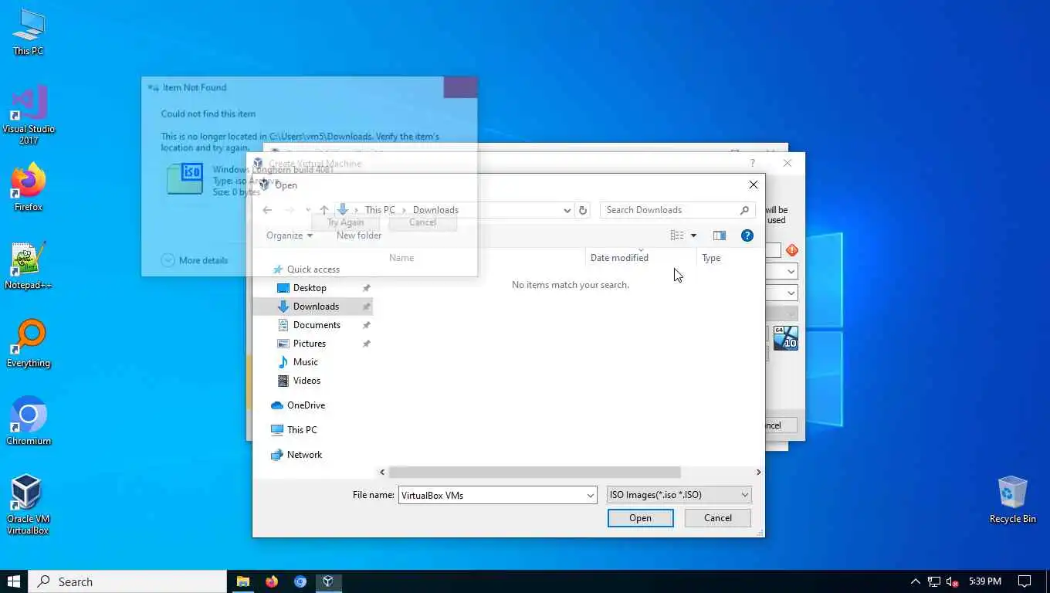Open File Explorer from the taskbar
The height and width of the screenshot is (593, 1050).
point(243,581)
